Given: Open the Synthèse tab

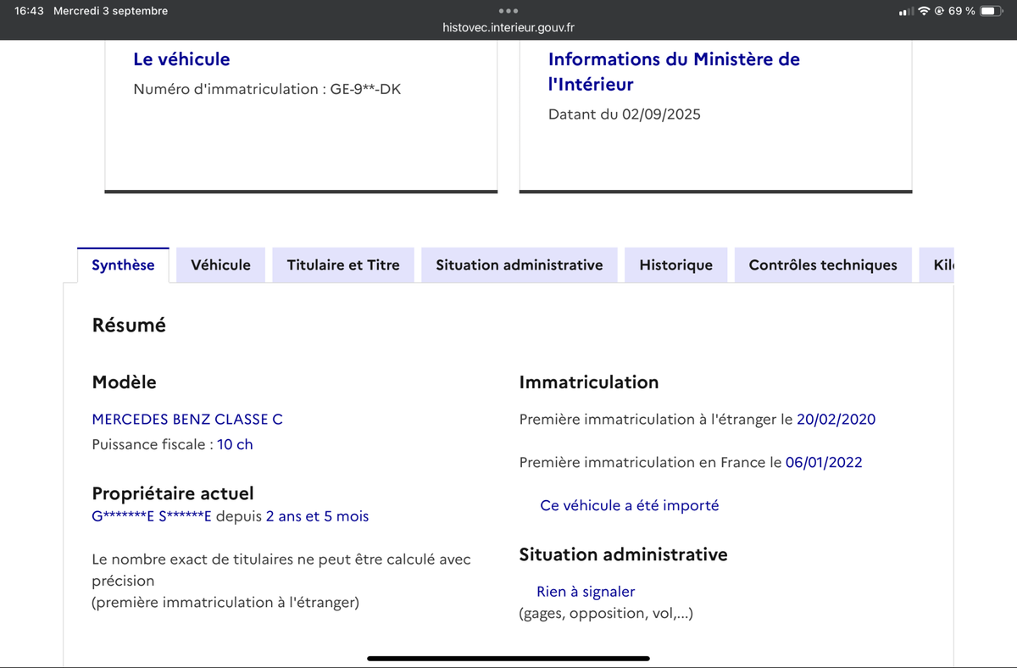Looking at the screenshot, I should click(123, 264).
